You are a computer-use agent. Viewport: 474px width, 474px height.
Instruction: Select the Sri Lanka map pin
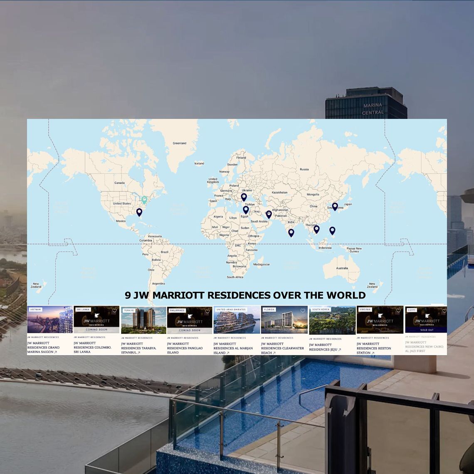[x=291, y=233]
